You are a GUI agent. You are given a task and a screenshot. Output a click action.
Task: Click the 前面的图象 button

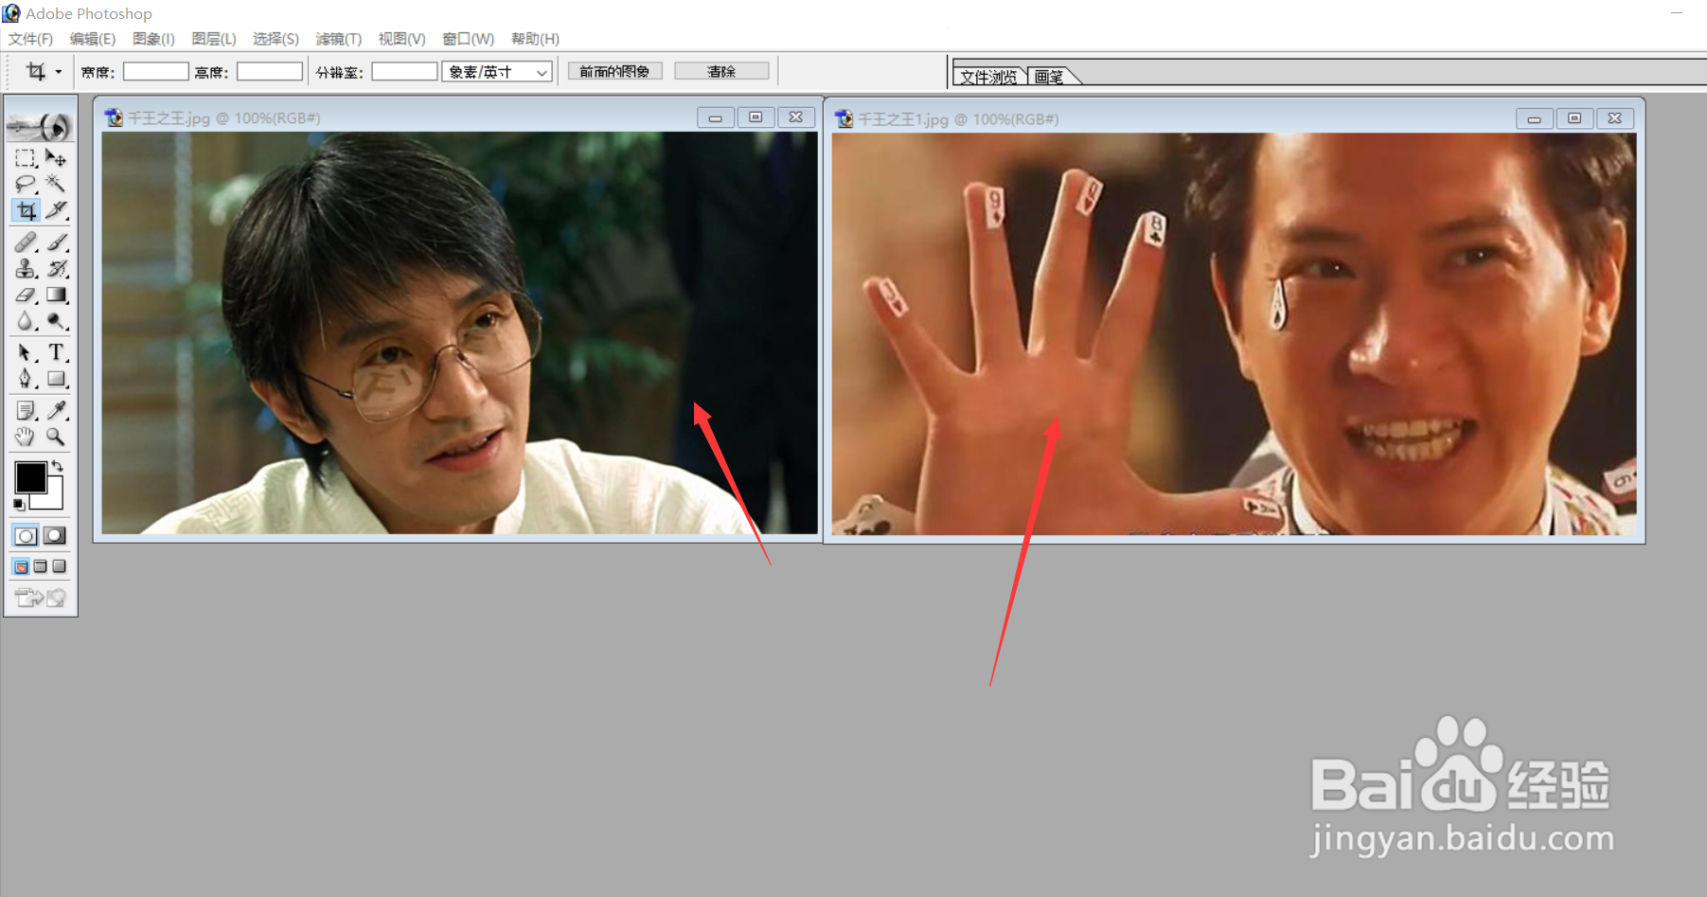pos(614,71)
